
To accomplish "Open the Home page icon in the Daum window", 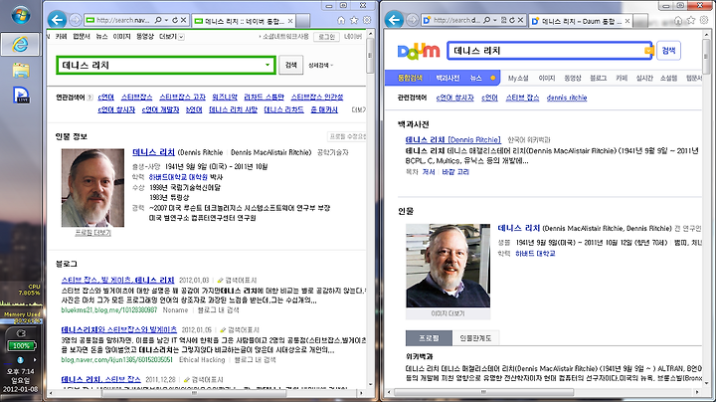I will click(678, 20).
